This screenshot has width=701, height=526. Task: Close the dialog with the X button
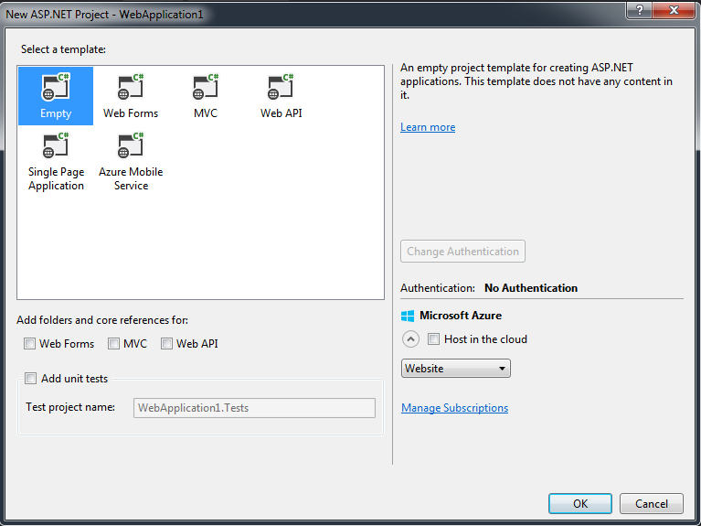coord(674,10)
